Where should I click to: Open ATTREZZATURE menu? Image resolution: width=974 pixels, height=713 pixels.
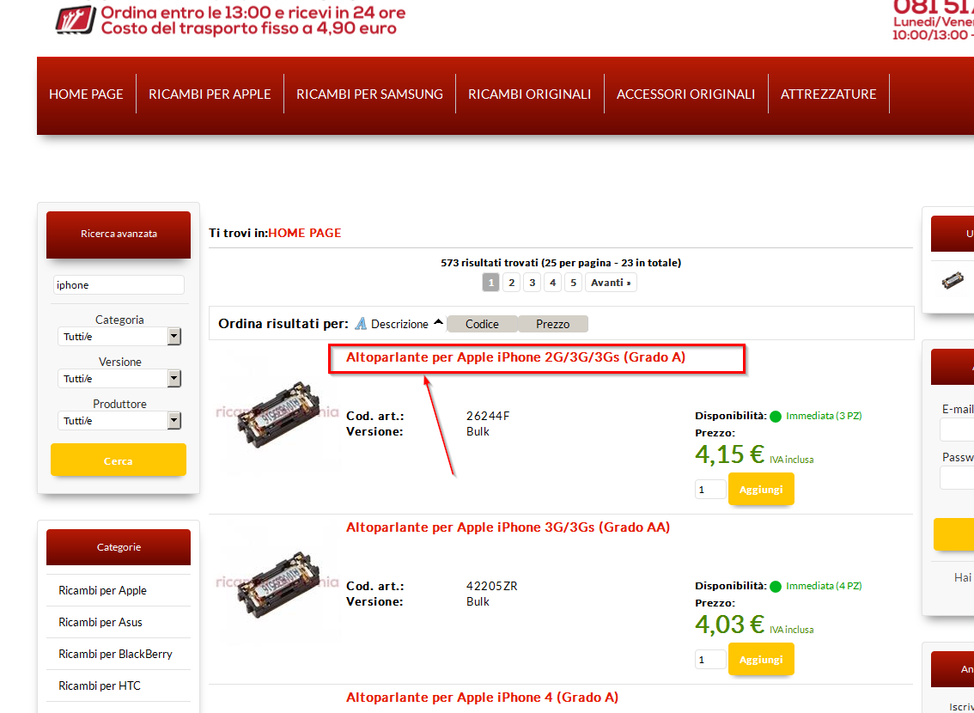coord(829,94)
